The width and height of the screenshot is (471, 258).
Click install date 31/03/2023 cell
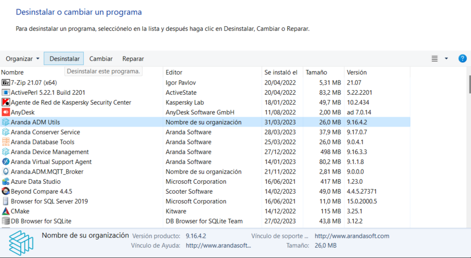pos(280,122)
